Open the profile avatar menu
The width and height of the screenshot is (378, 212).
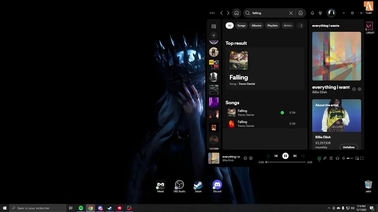pos(331,13)
